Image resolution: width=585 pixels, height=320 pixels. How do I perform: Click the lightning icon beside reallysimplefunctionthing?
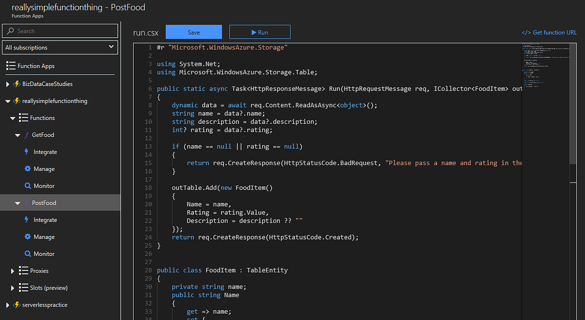click(17, 101)
